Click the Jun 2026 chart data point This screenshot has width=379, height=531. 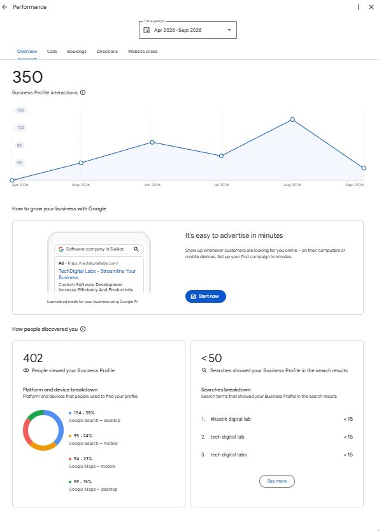tap(152, 142)
